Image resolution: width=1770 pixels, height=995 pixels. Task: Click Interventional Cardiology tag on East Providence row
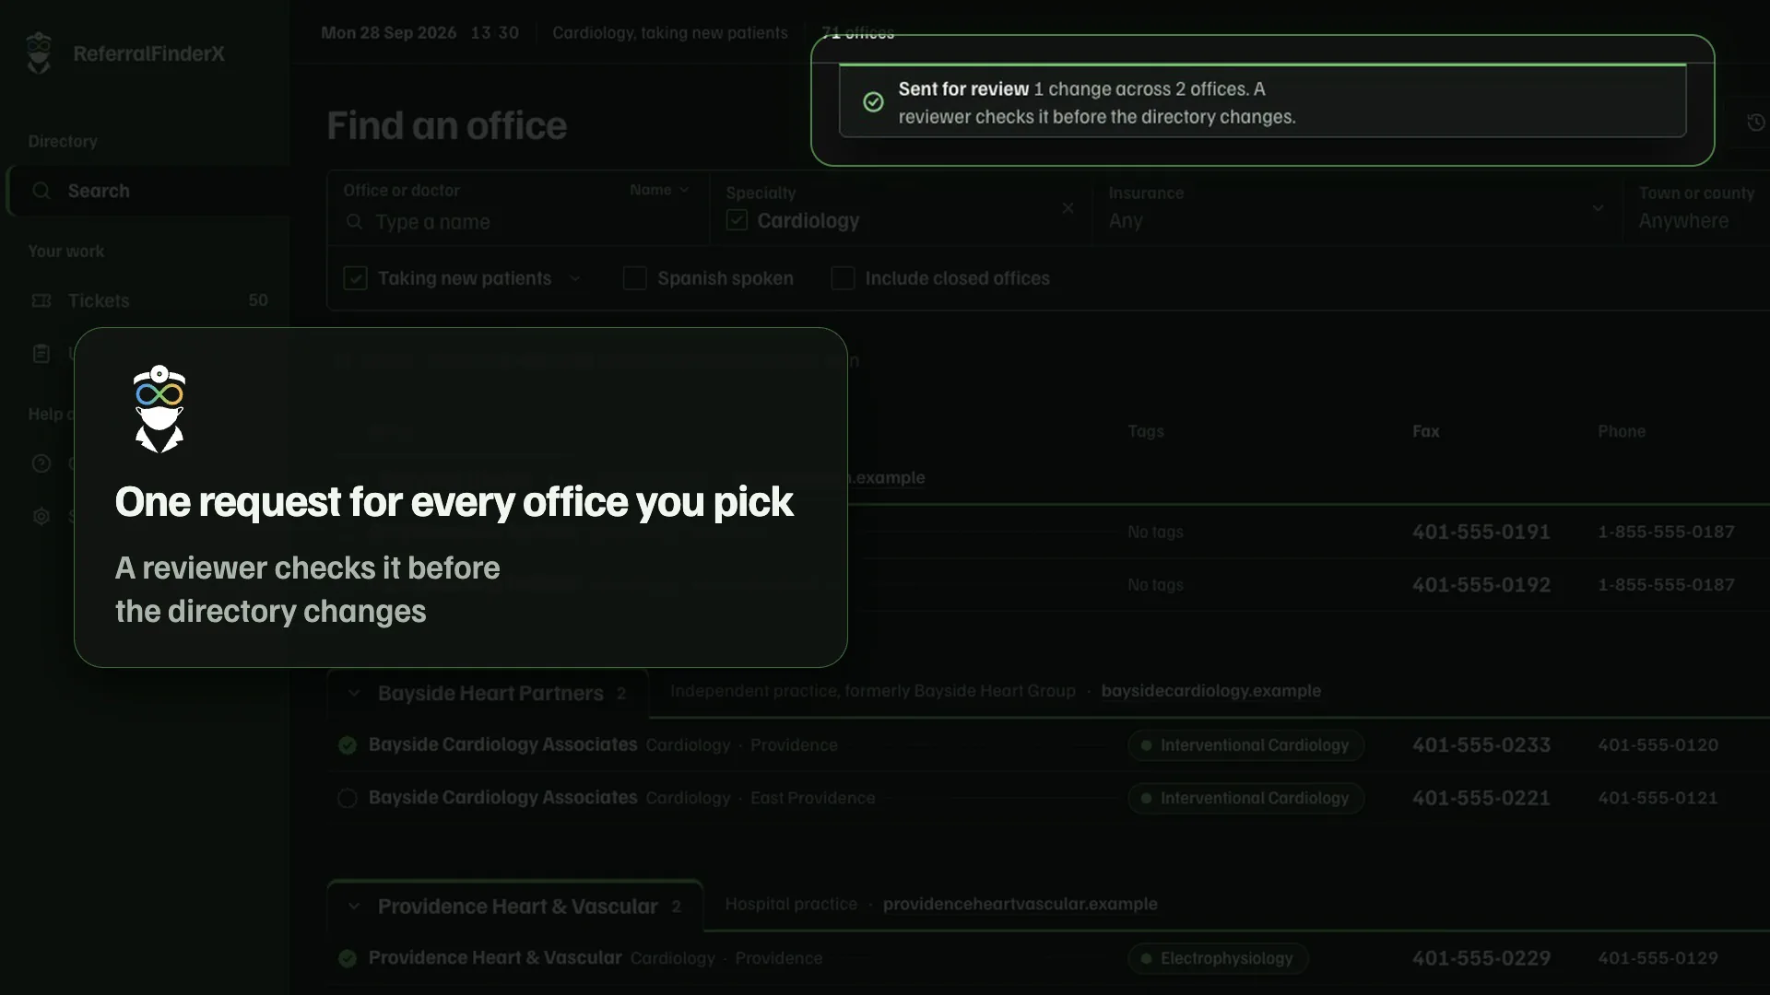tap(1245, 799)
